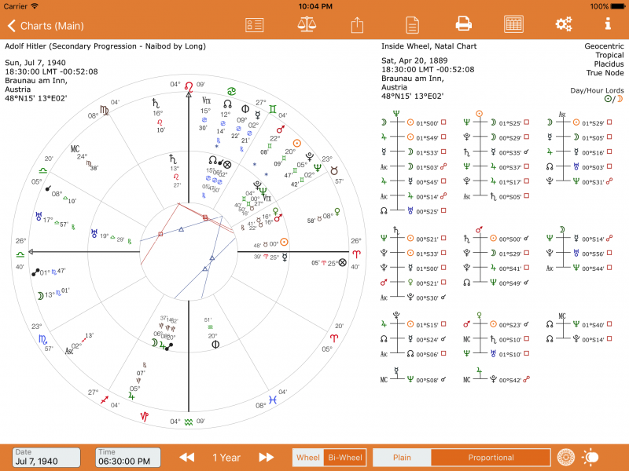Tap the zodiac wheel icon in bottom bar
629x471 pixels.
[564, 458]
